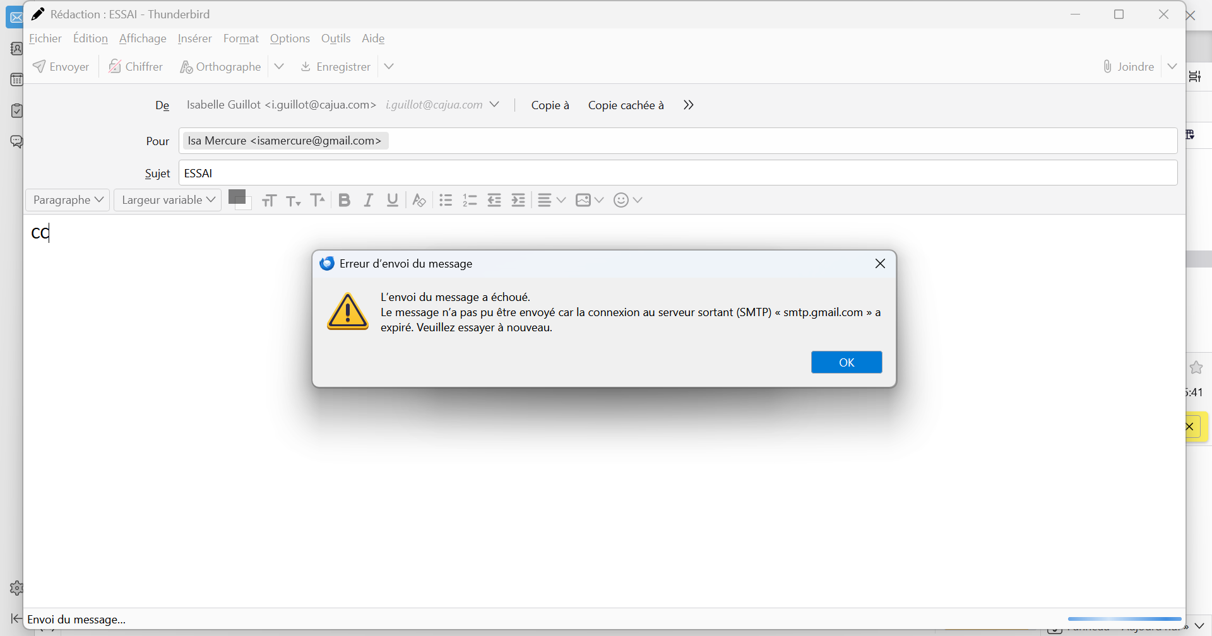This screenshot has width=1212, height=636.
Task: Toggle italic formatting
Action: [x=368, y=200]
